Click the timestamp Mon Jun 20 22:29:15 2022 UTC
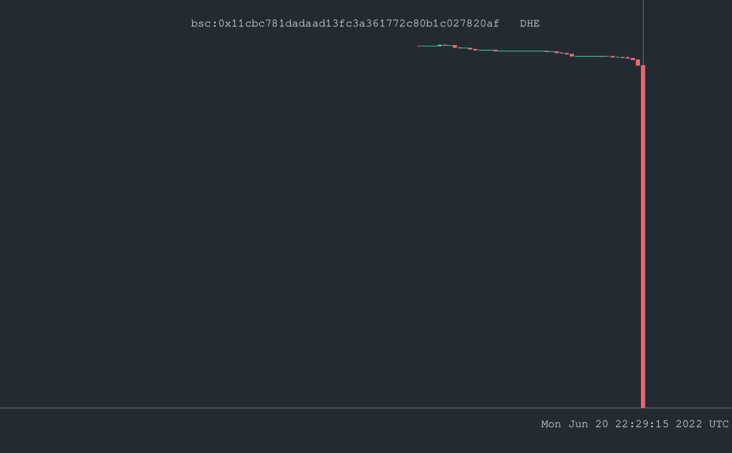This screenshot has height=453, width=732. (635, 424)
